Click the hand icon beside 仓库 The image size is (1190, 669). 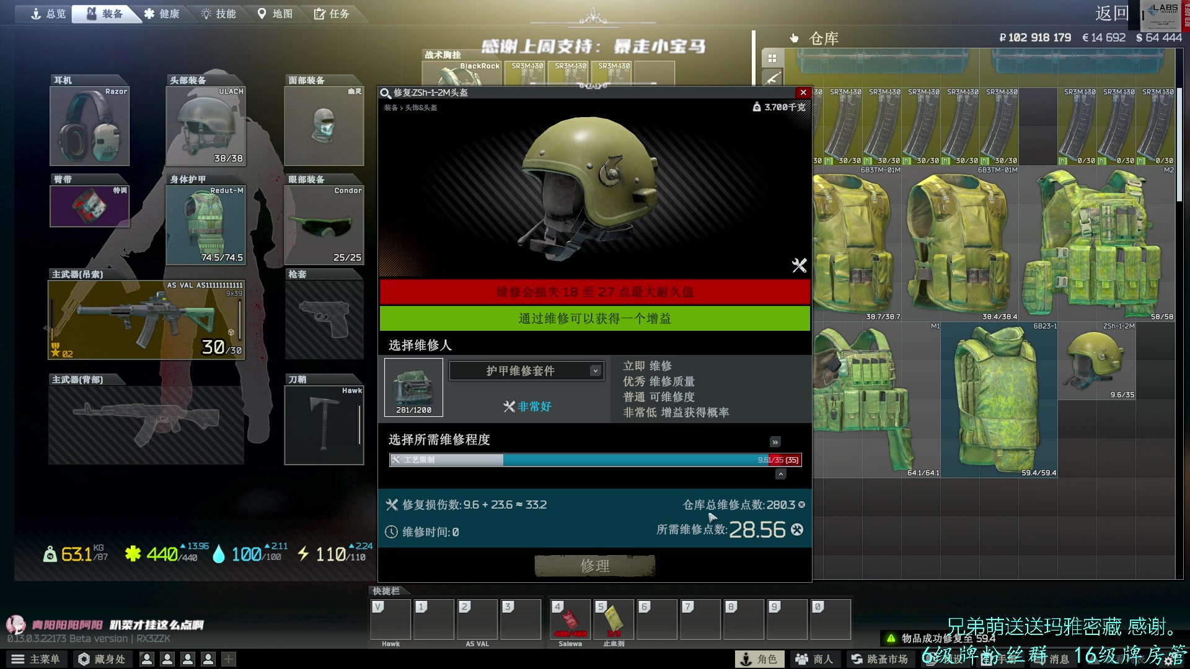[x=794, y=38]
